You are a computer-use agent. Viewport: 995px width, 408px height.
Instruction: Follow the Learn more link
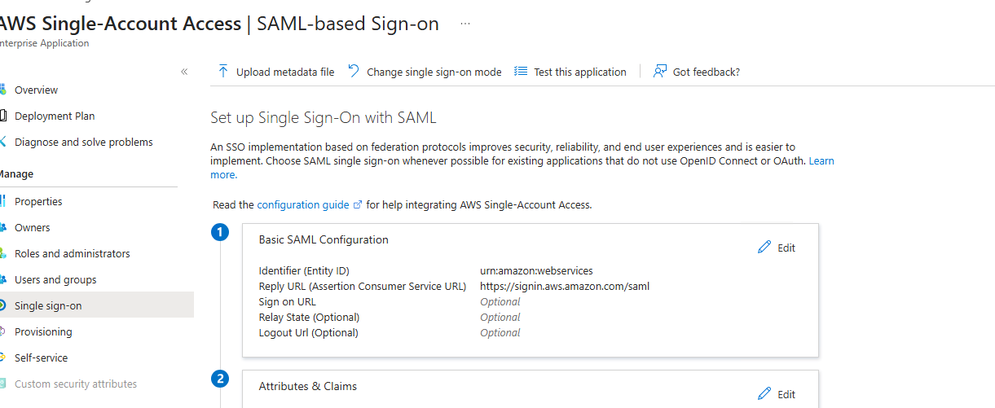pyautogui.click(x=821, y=161)
